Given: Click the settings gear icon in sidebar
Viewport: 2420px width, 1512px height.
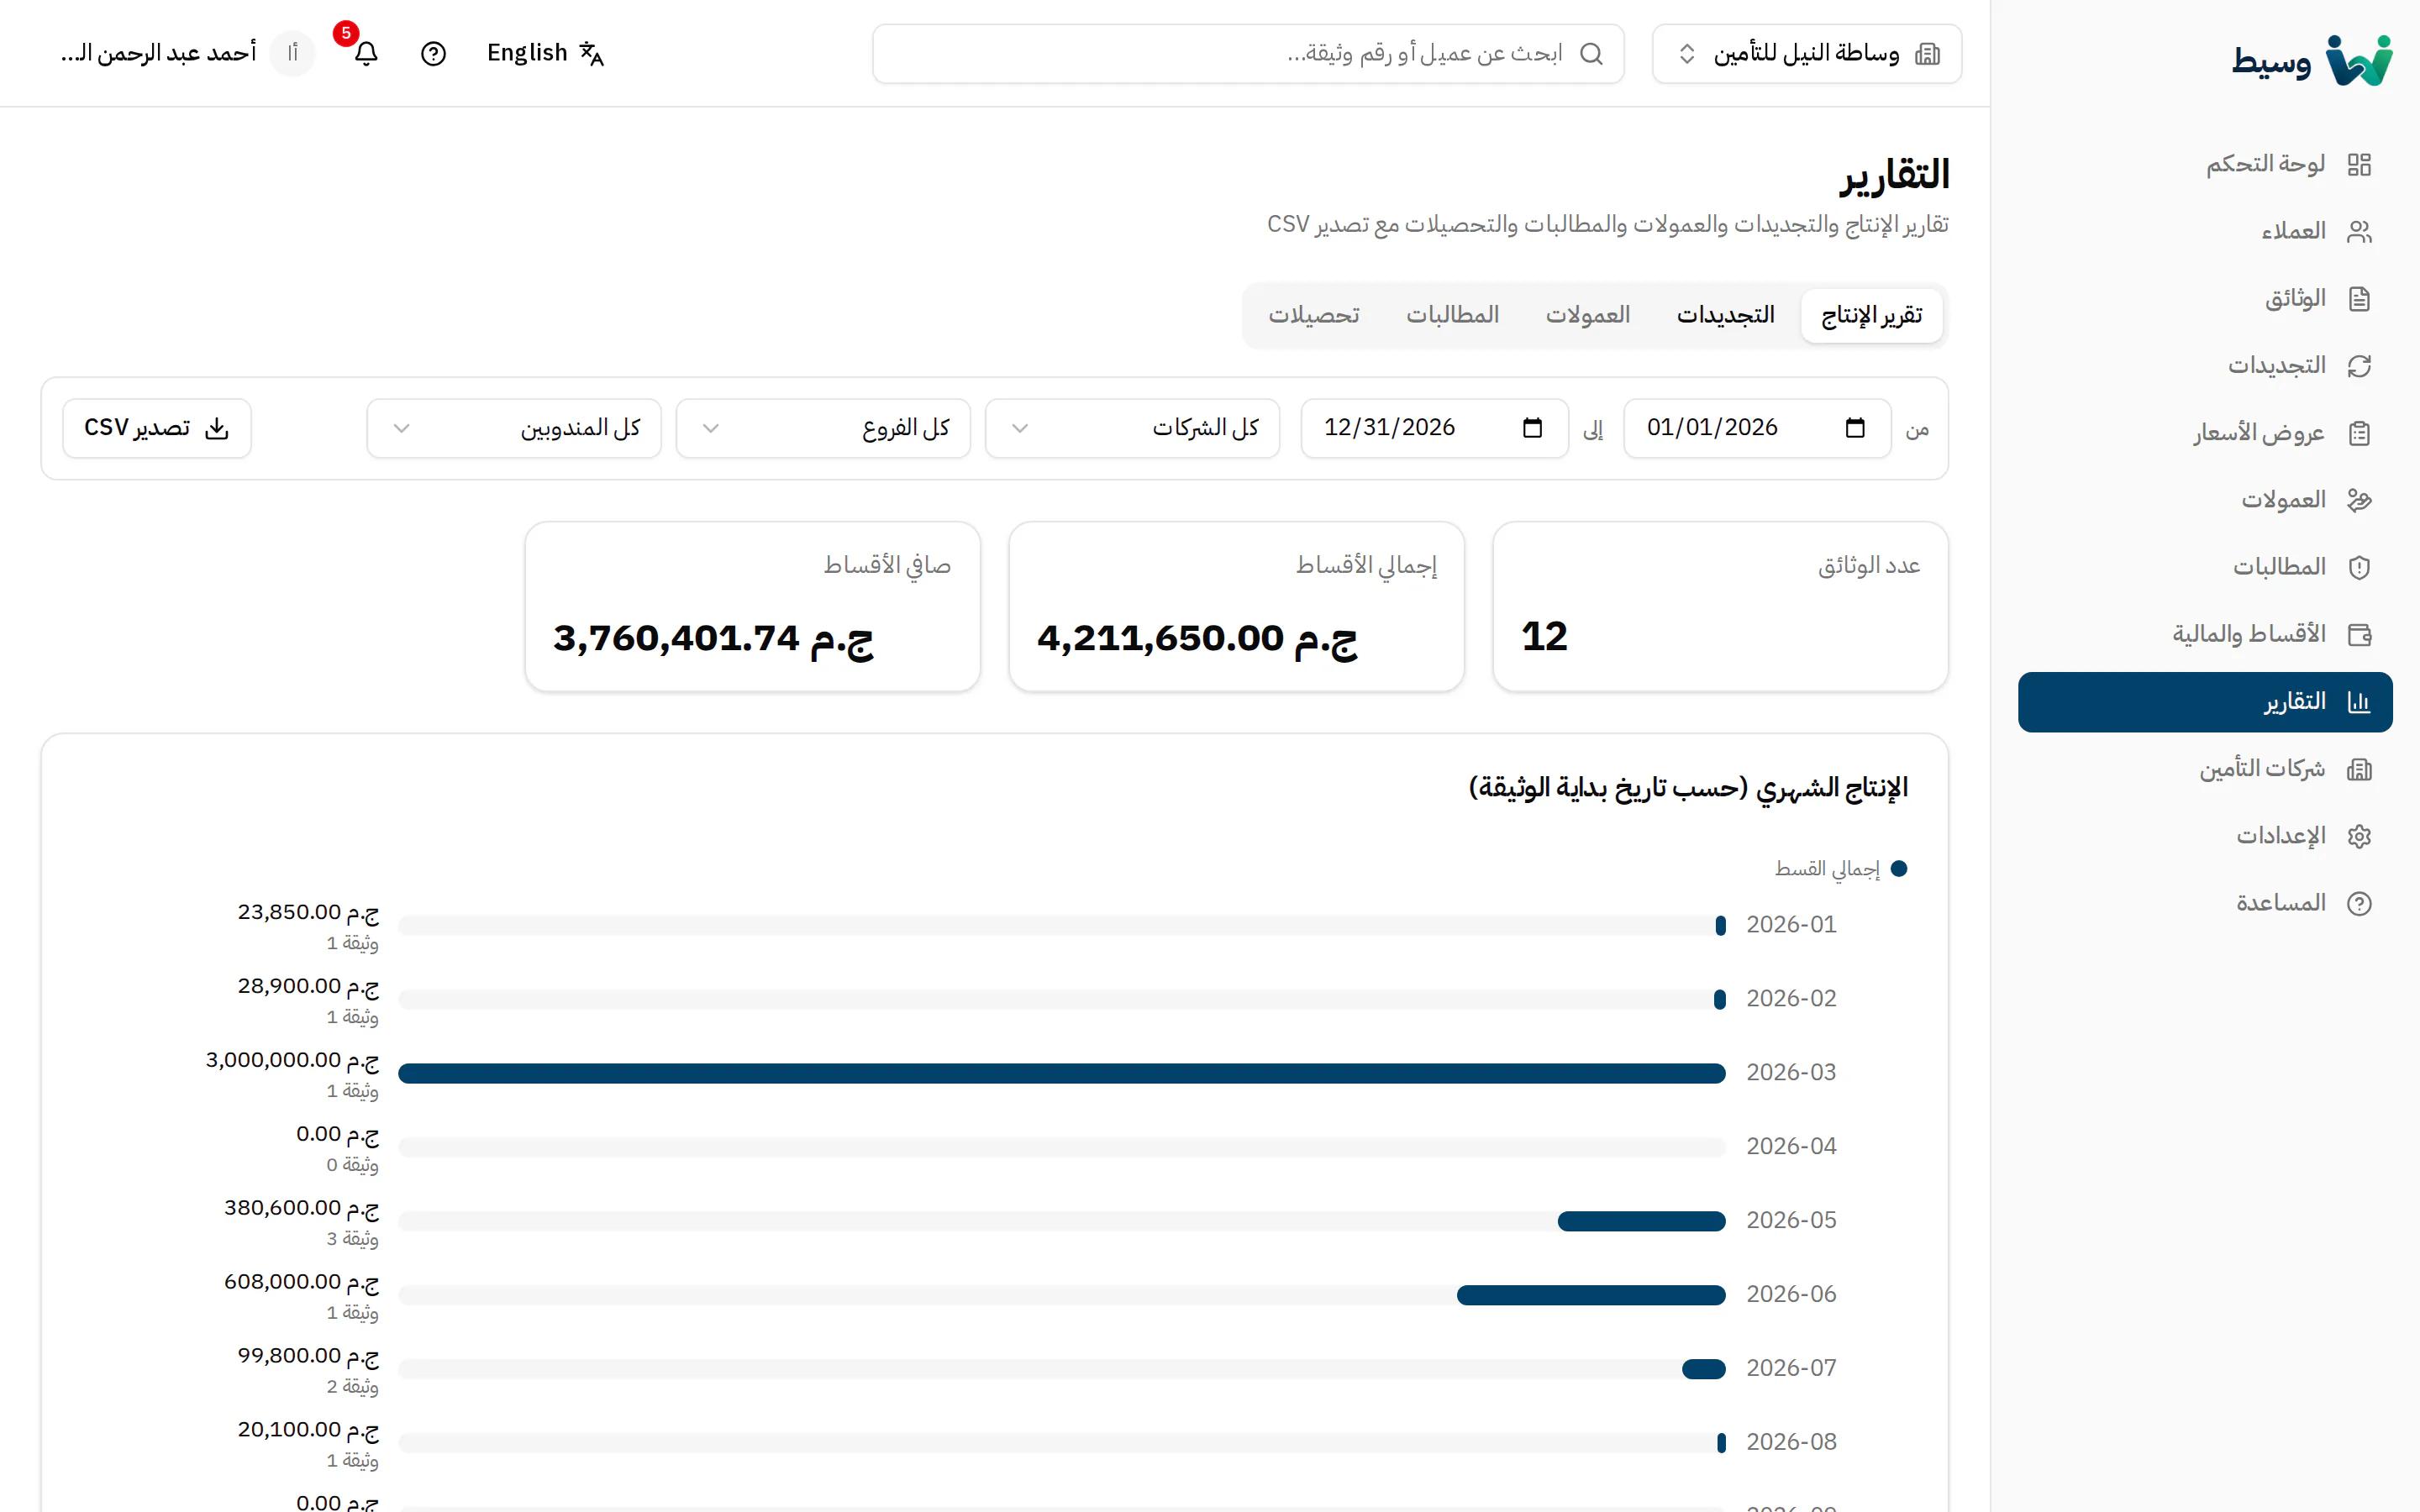Looking at the screenshot, I should 2359,836.
